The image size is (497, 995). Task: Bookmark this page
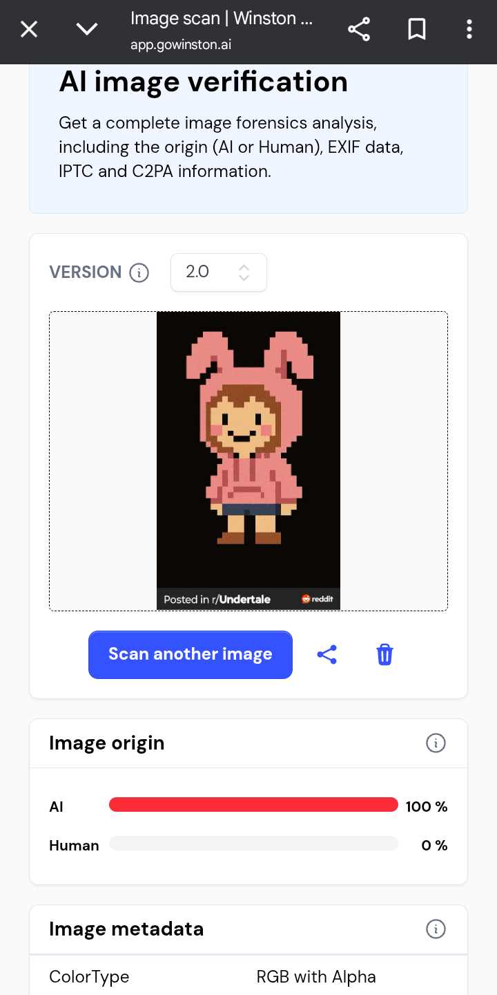(x=417, y=29)
